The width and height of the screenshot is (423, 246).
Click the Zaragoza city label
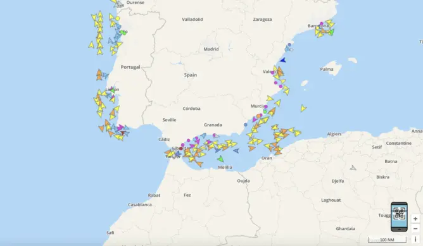pyautogui.click(x=262, y=20)
